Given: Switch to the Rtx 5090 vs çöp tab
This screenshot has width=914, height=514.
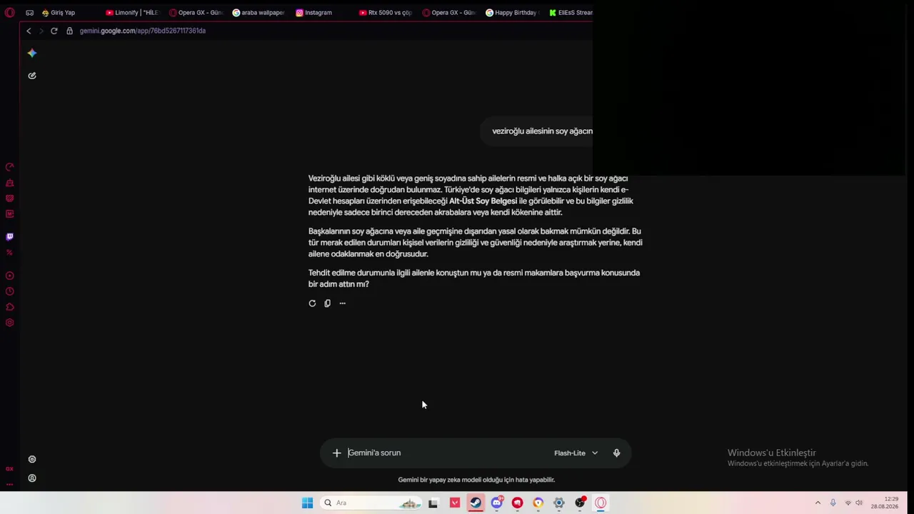Looking at the screenshot, I should [x=386, y=12].
